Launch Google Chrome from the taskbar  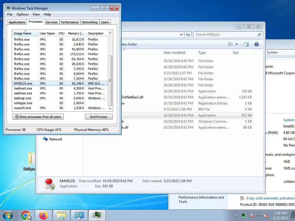(26, 215)
